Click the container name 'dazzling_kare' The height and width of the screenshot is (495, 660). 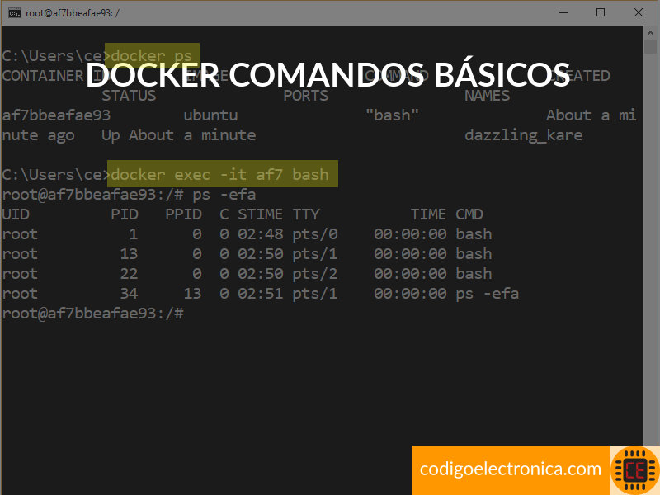[x=524, y=135]
